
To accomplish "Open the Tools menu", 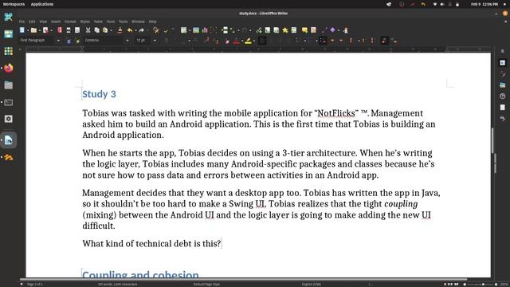I will tap(123, 22).
